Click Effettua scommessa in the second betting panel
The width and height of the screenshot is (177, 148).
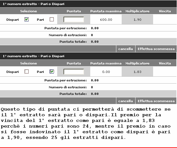(156, 101)
